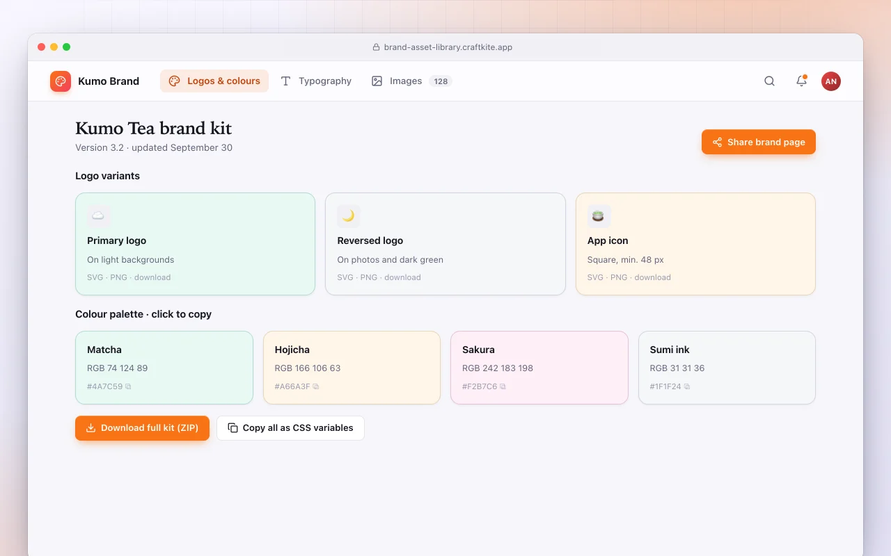
Task: Download full kit (ZIP)
Action: pos(142,428)
